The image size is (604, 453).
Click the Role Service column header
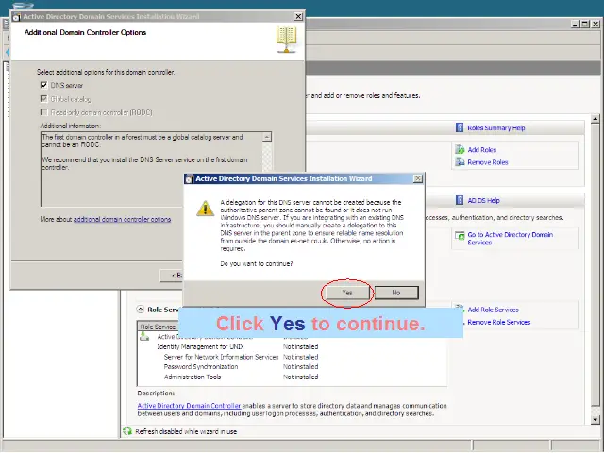158,327
